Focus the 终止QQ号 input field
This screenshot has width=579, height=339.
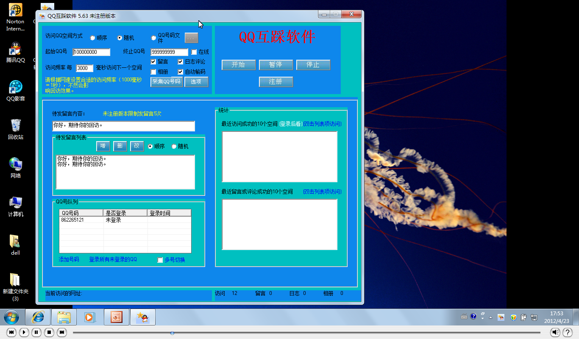tap(170, 52)
